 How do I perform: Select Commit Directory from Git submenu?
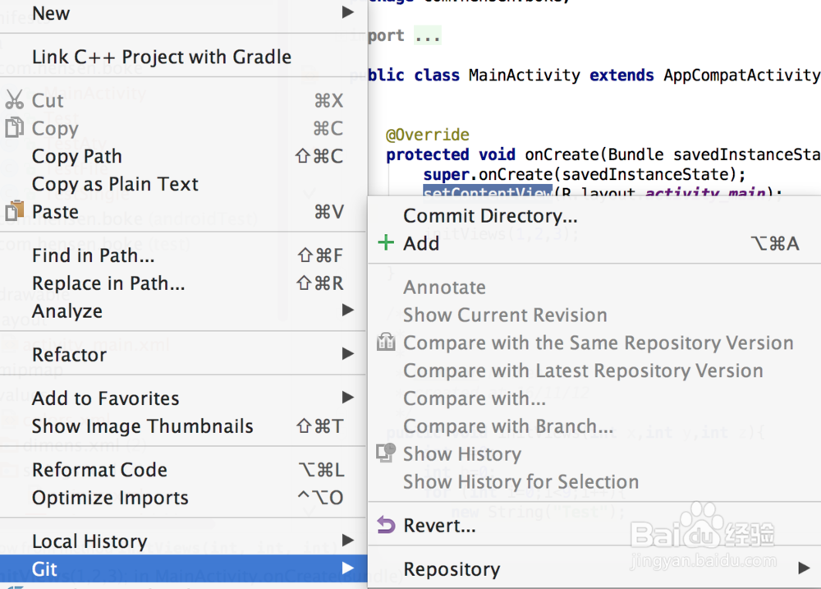(x=490, y=216)
